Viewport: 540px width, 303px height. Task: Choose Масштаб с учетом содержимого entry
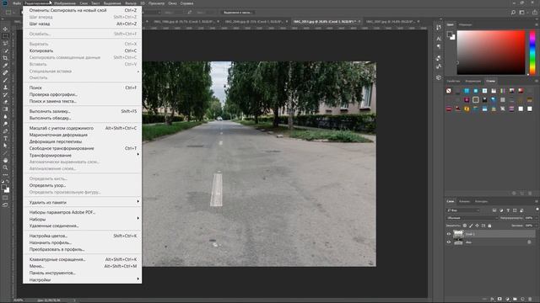pyautogui.click(x=83, y=128)
